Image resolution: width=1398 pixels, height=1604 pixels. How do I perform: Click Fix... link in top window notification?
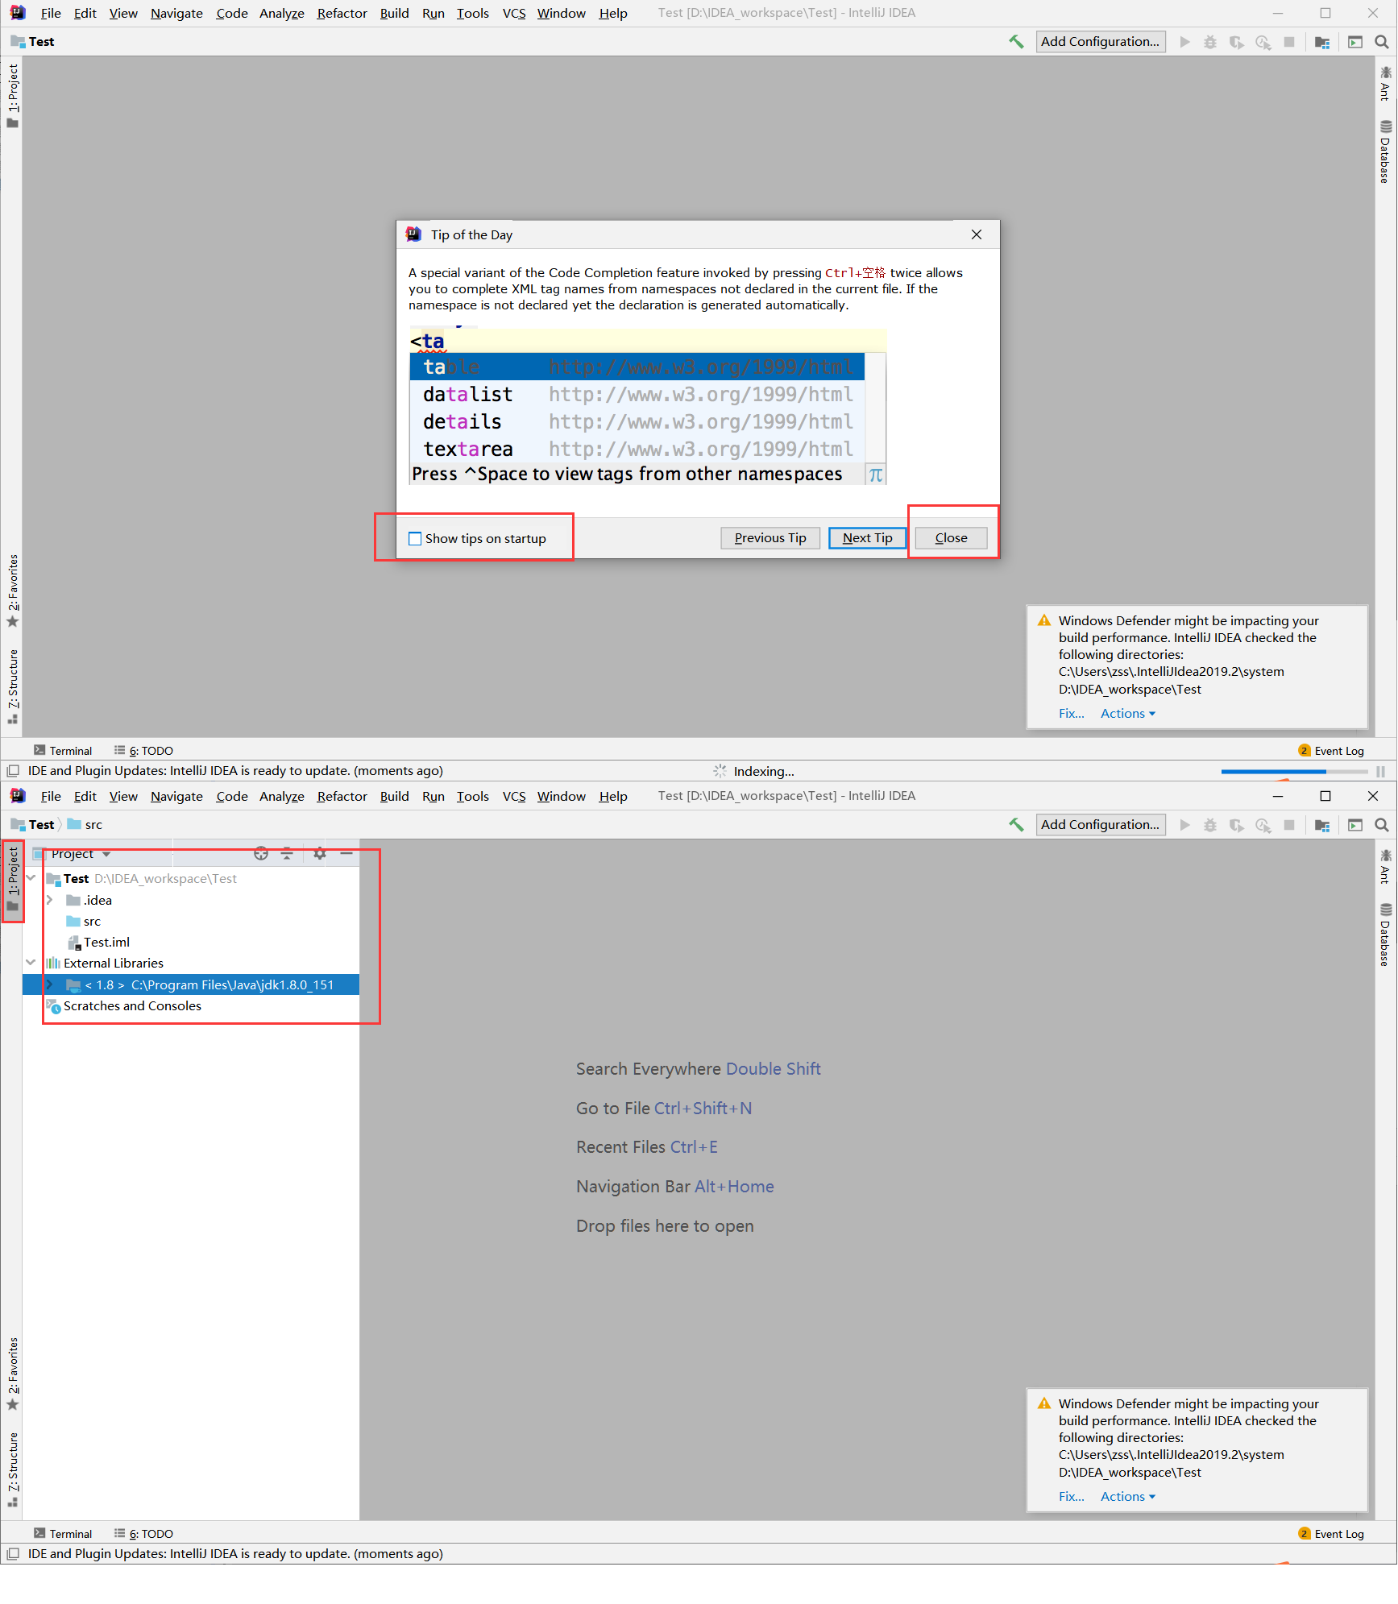coord(1071,714)
